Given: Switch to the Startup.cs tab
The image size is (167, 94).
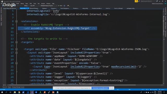Looking at the screenshot, I should point(45,8).
